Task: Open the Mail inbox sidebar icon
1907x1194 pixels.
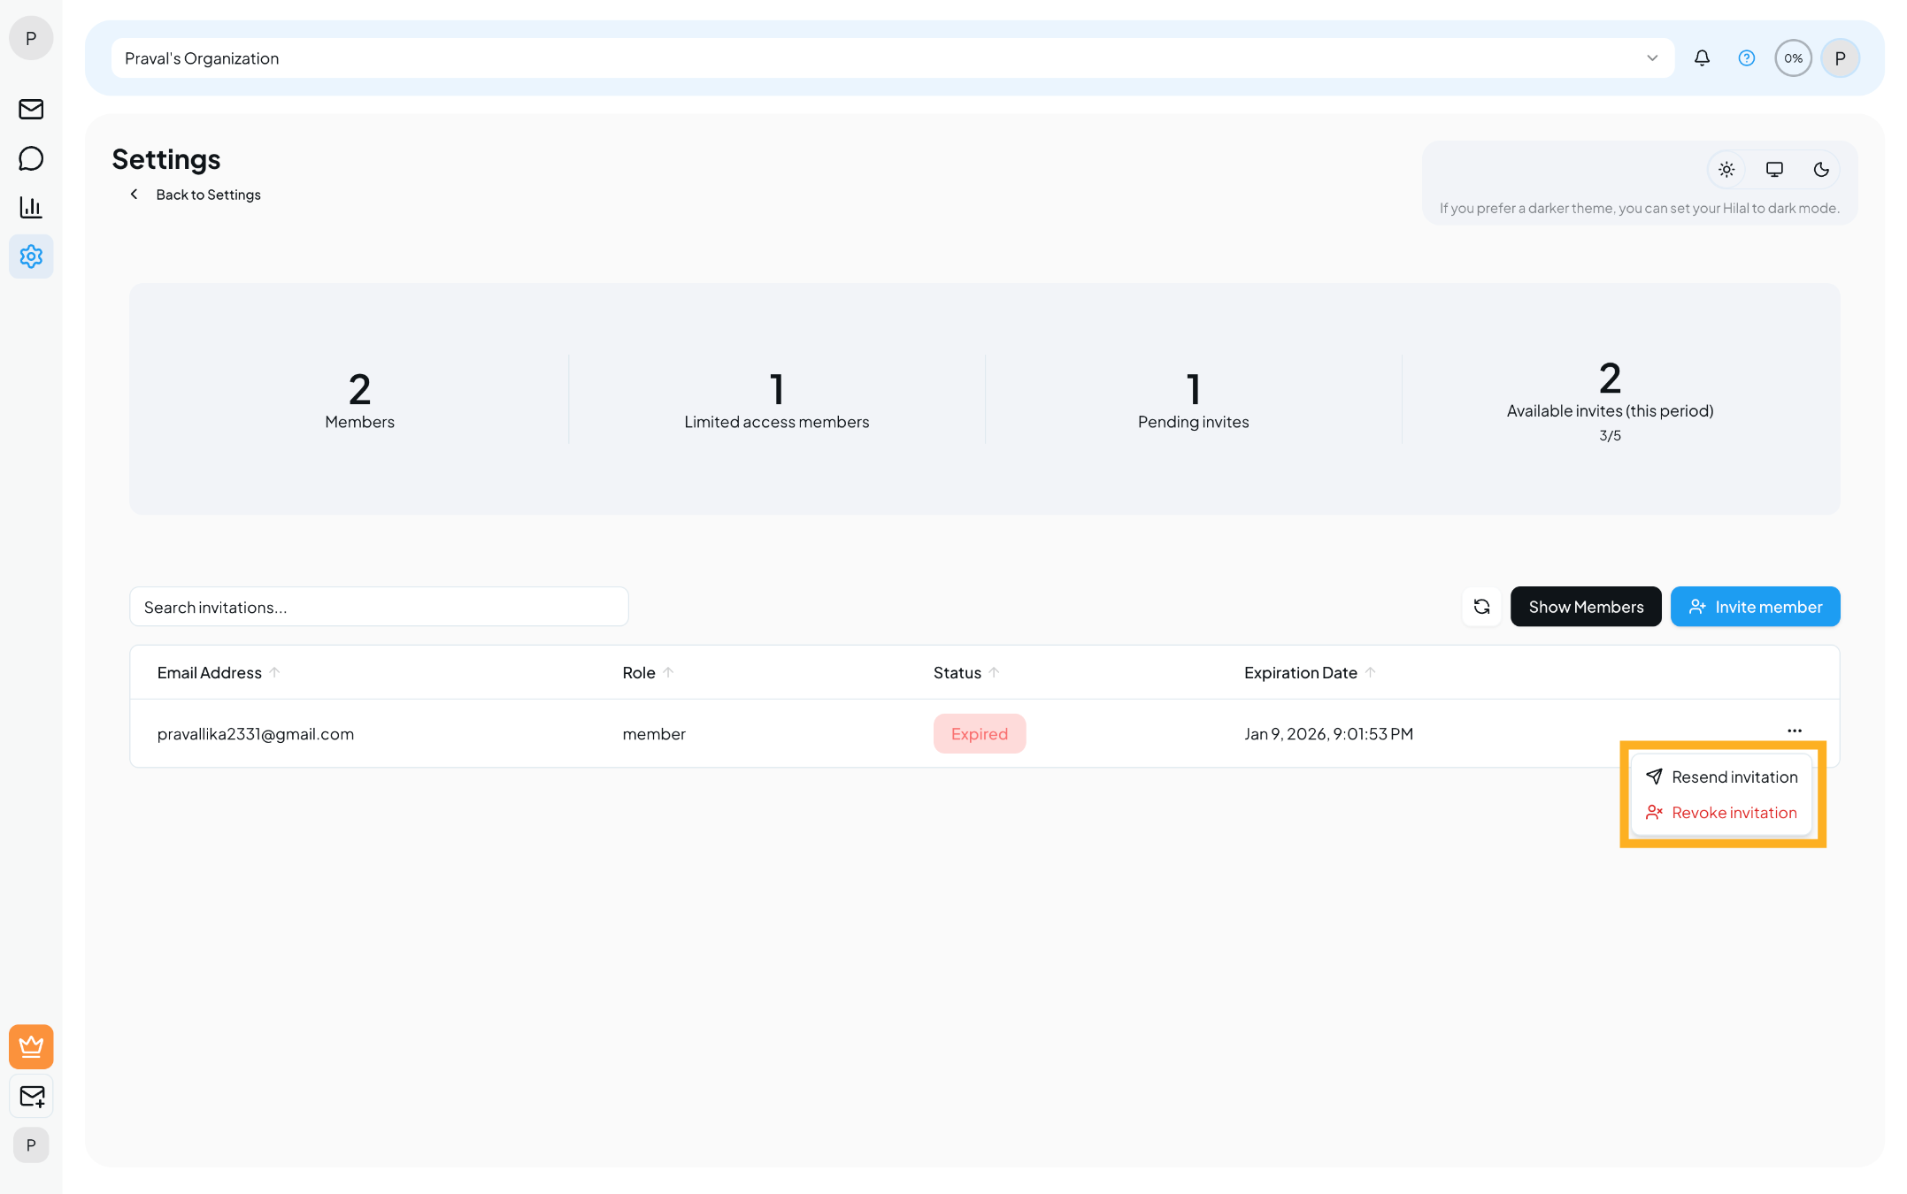Action: [31, 109]
